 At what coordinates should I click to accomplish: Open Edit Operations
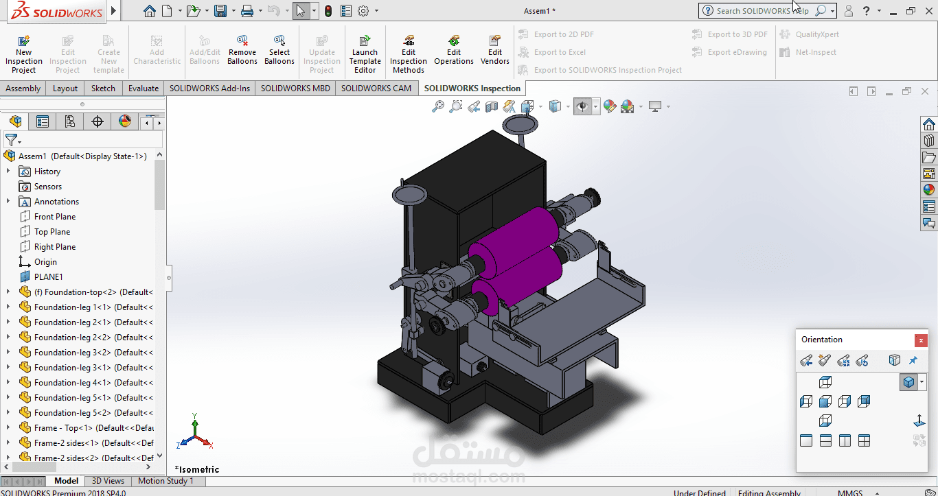[454, 50]
